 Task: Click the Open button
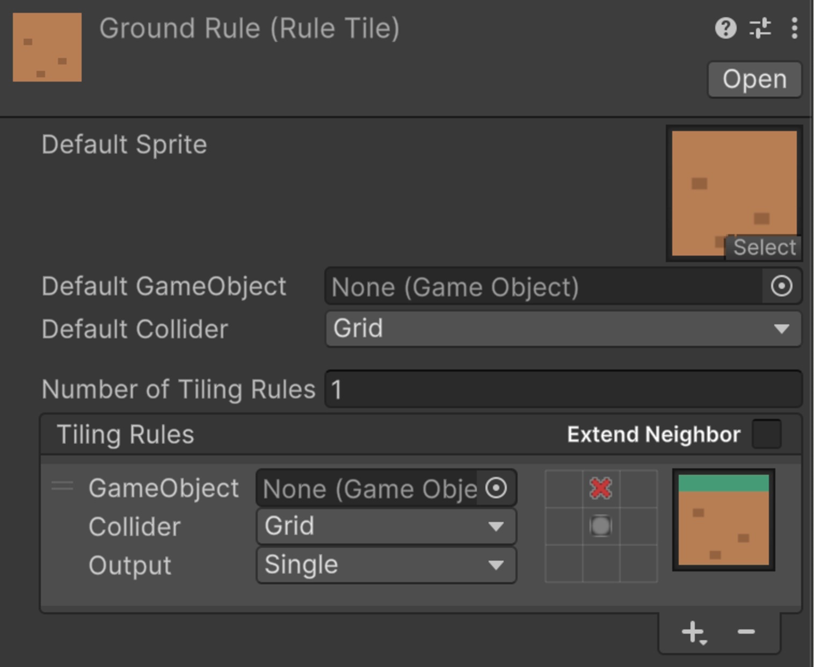(x=754, y=79)
